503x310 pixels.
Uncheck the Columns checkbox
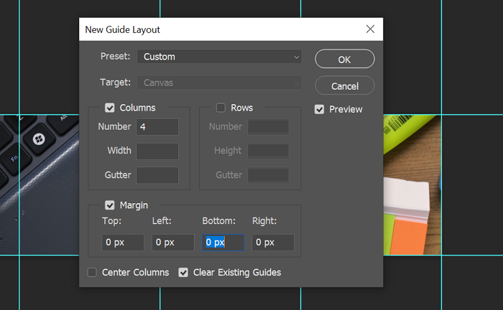pyautogui.click(x=110, y=108)
